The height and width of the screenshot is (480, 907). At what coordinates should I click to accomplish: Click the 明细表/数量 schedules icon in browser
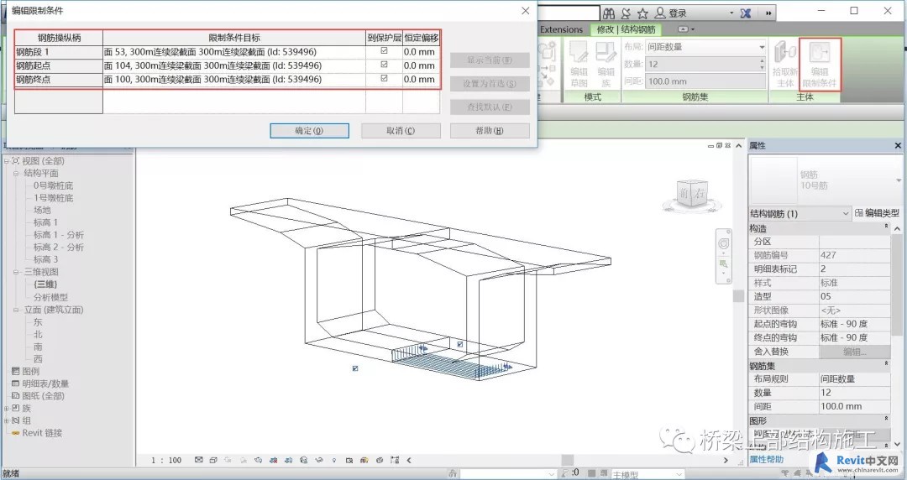[16, 383]
